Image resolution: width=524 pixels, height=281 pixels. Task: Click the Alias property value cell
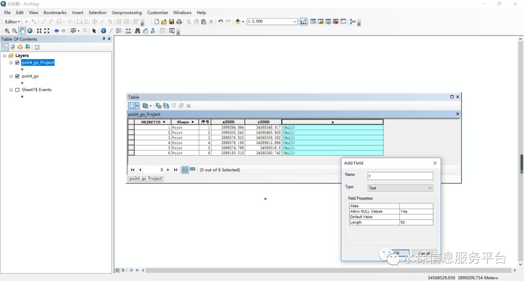click(416, 206)
